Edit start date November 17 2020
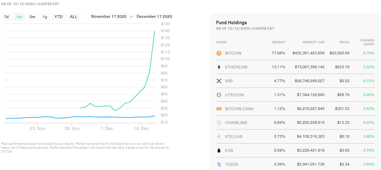 tap(109, 16)
